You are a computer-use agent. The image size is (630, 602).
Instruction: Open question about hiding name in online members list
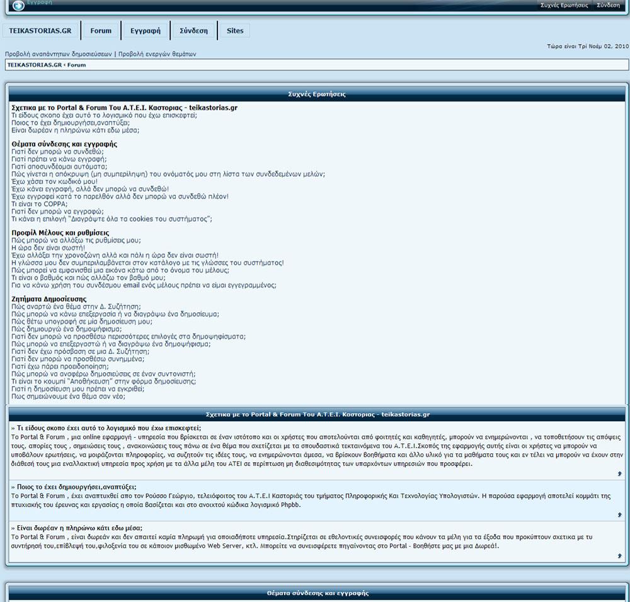tap(168, 174)
